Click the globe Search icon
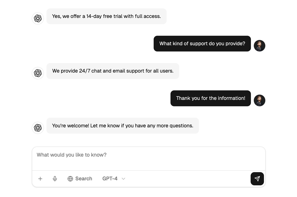 70,179
